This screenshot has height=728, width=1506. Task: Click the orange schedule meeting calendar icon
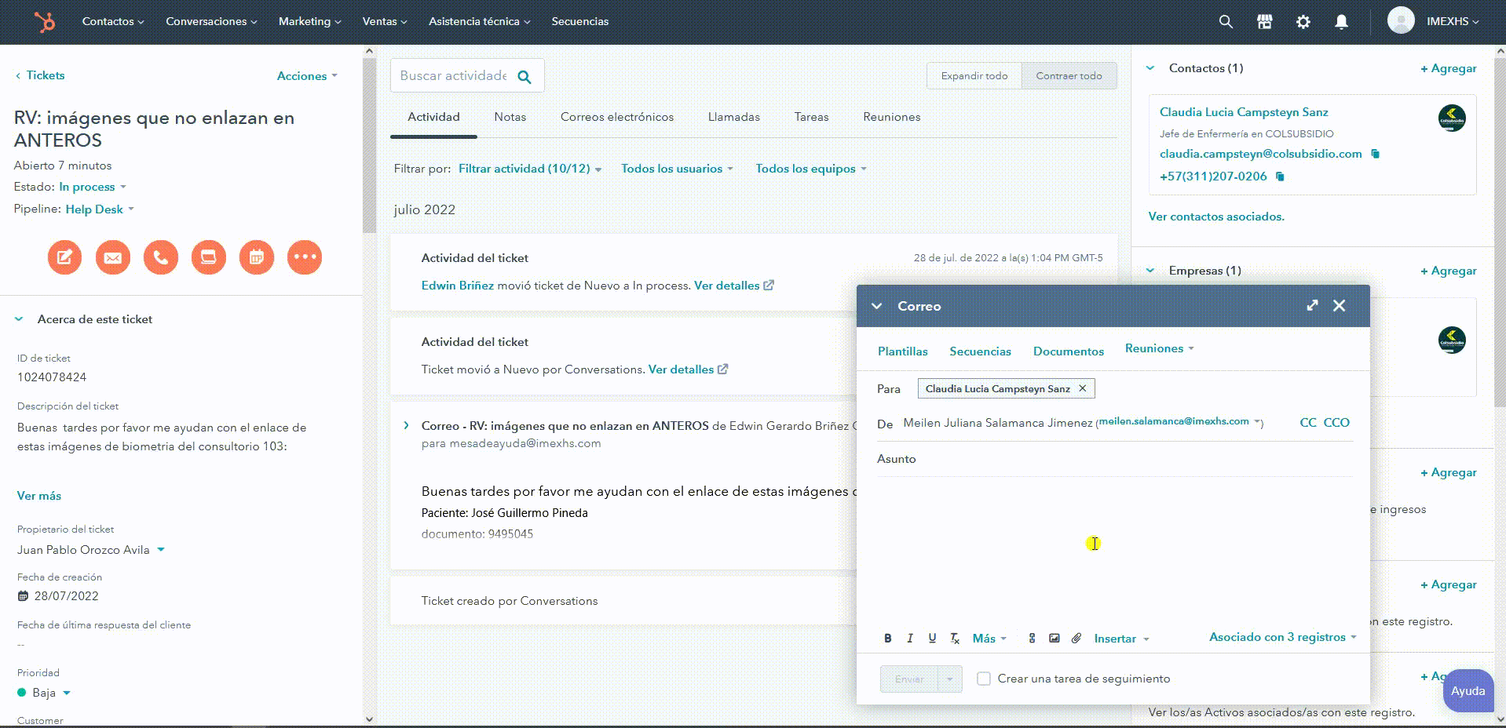[x=257, y=257]
